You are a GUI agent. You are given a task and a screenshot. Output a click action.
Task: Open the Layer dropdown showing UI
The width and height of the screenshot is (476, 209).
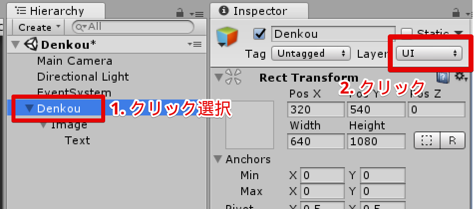429,54
